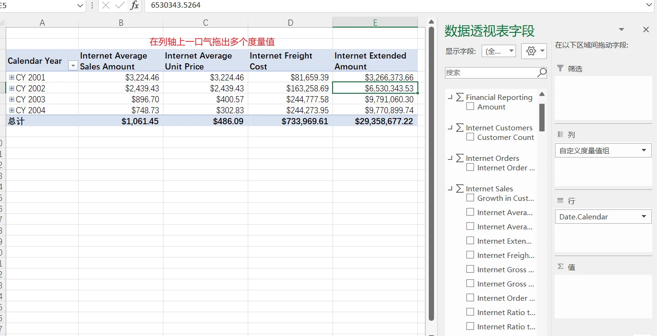Expand the CY 2004 row
Viewport: 657px width, 336px height.
(11, 110)
